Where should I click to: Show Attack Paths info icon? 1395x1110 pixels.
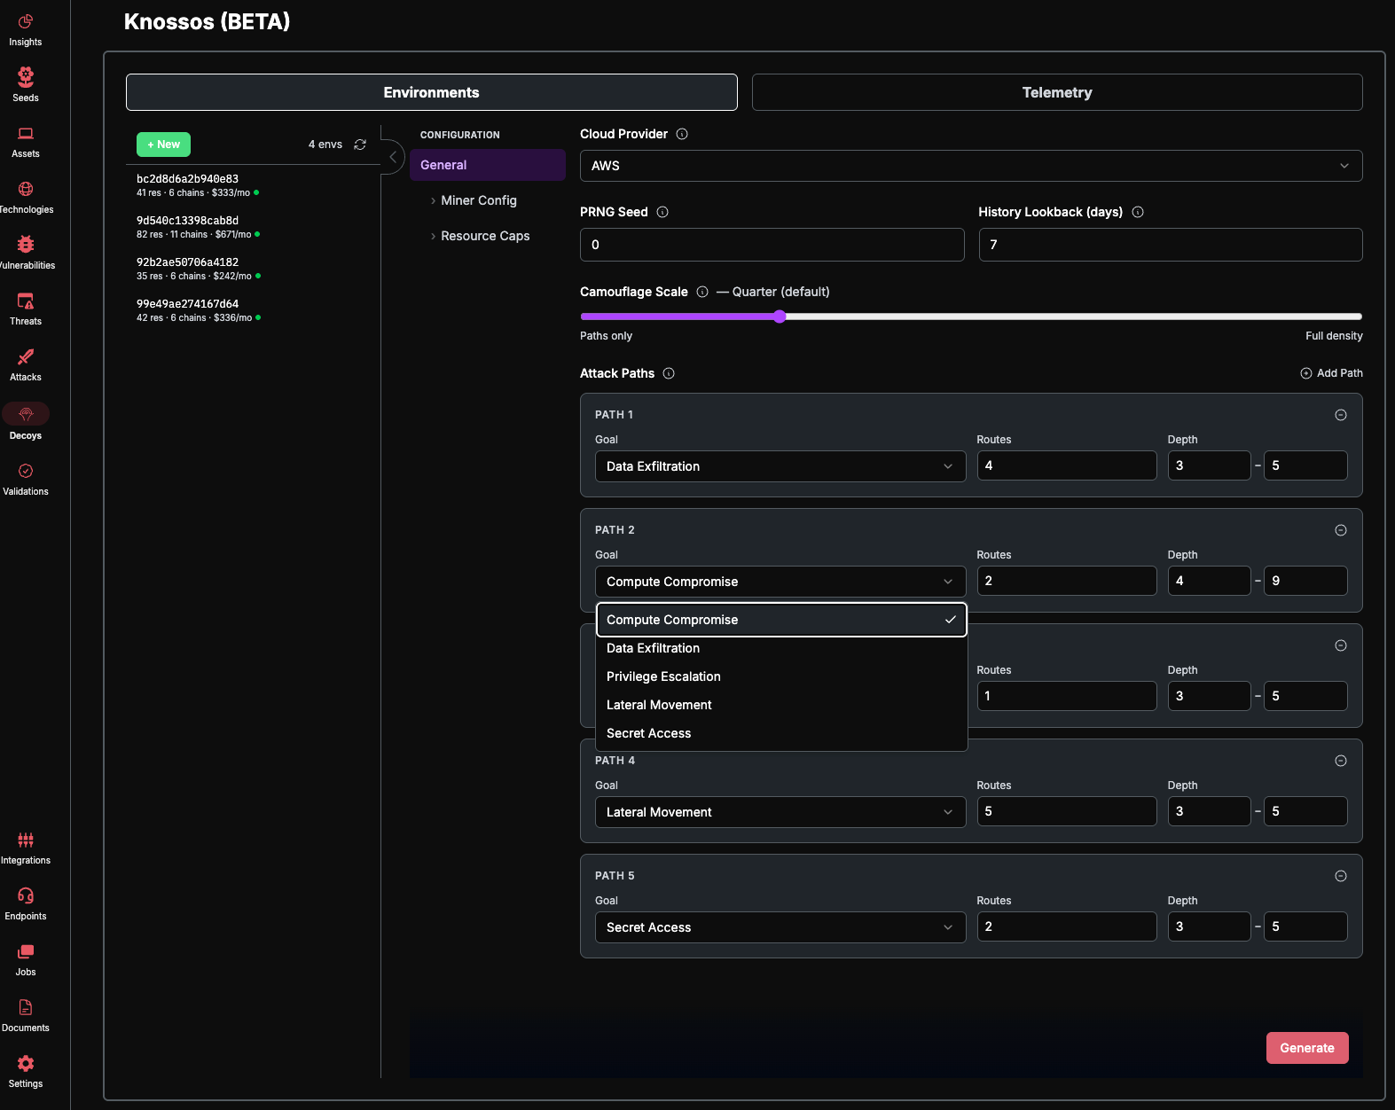(669, 373)
